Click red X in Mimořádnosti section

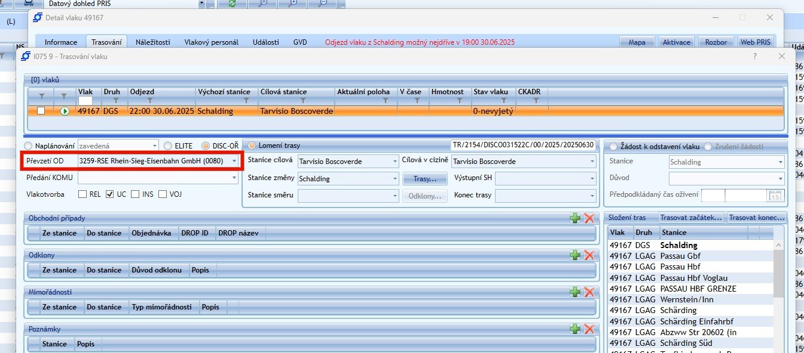pyautogui.click(x=589, y=292)
